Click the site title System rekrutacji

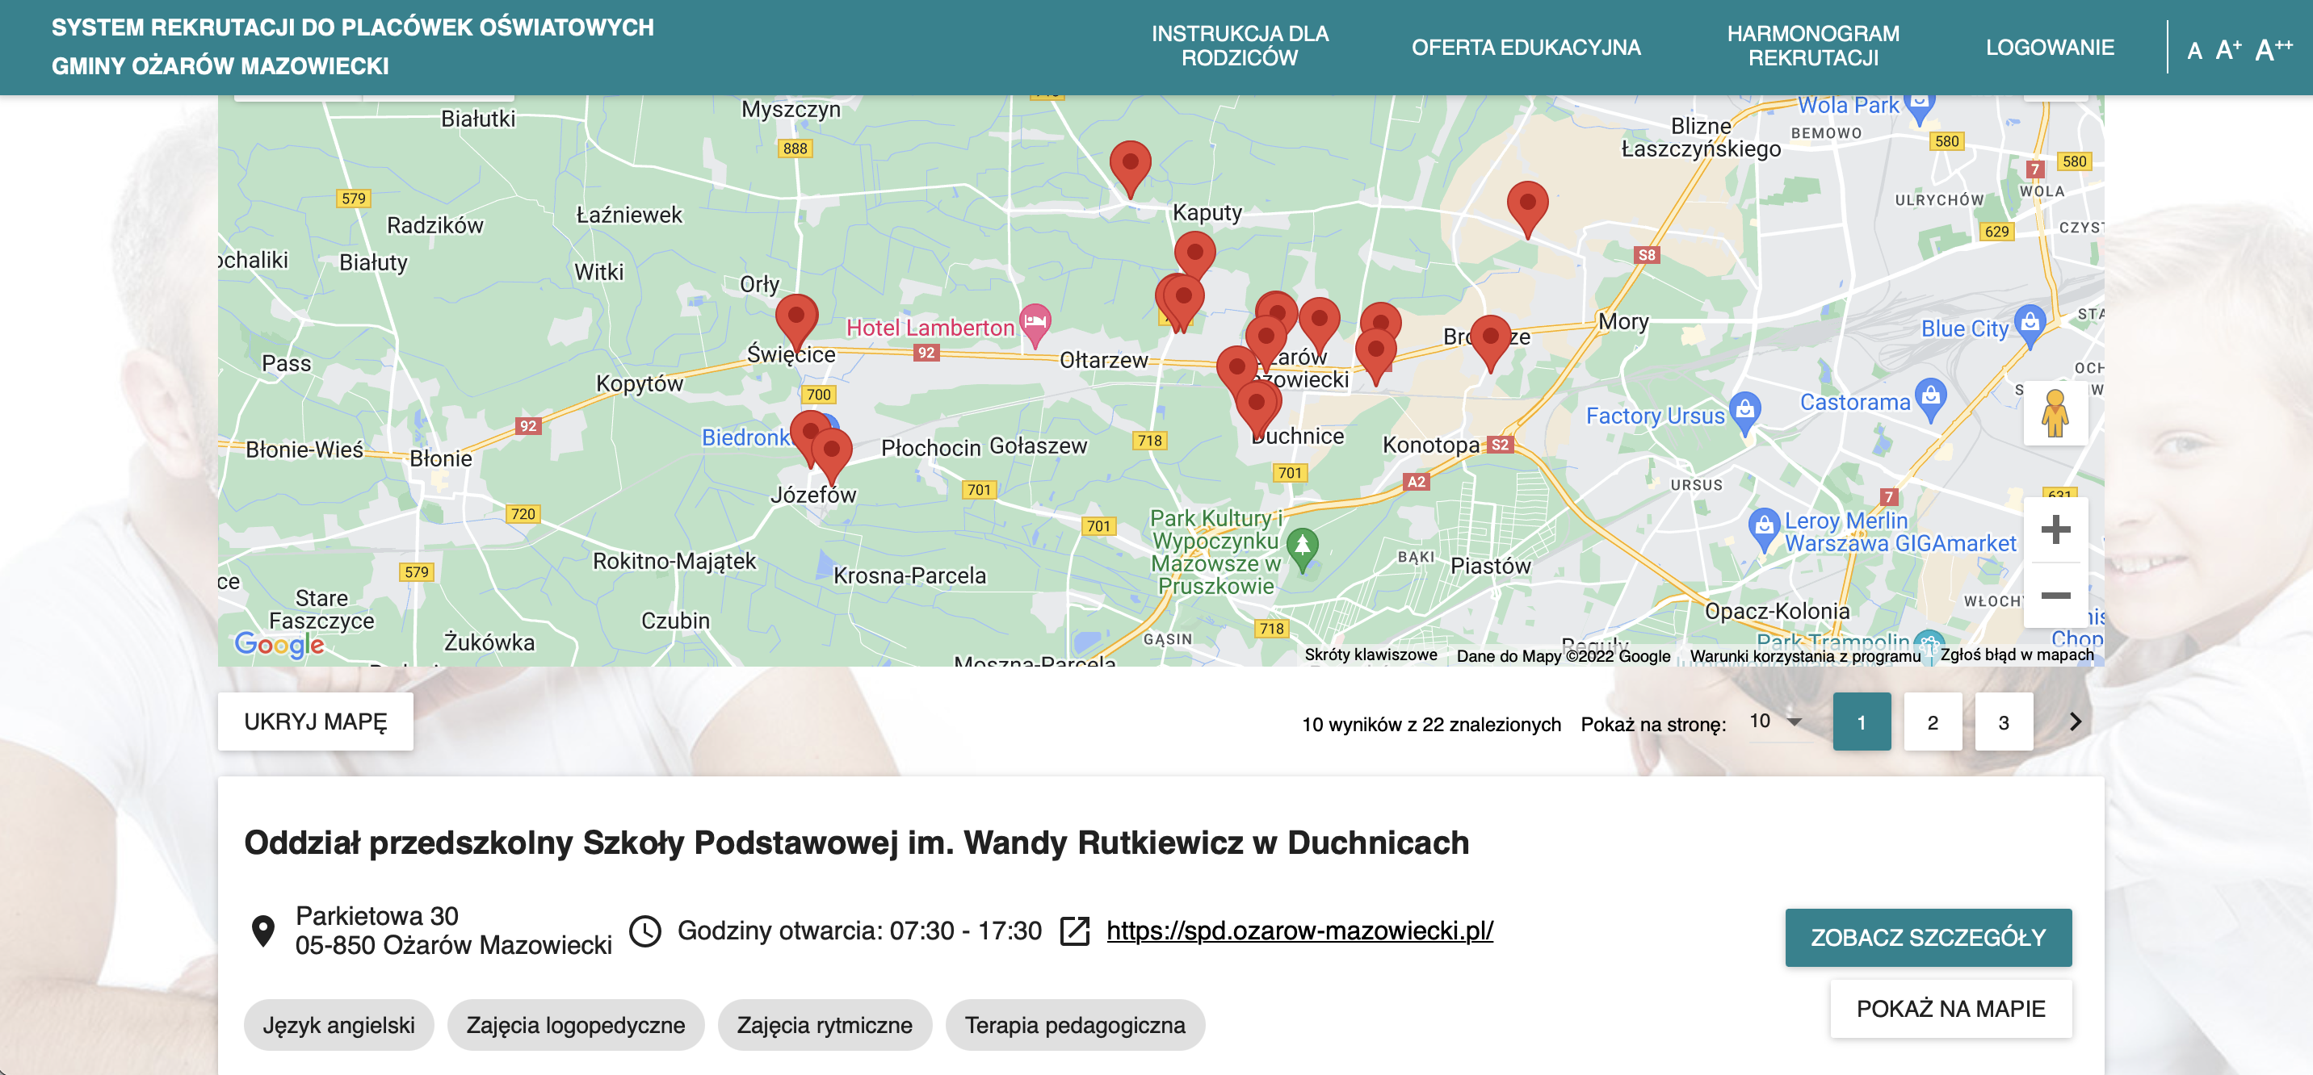[352, 47]
